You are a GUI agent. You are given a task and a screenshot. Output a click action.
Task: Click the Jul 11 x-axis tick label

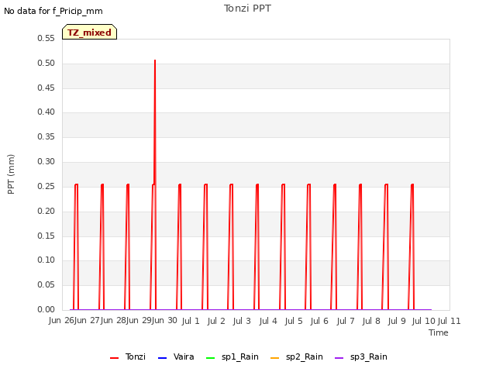click(x=449, y=321)
